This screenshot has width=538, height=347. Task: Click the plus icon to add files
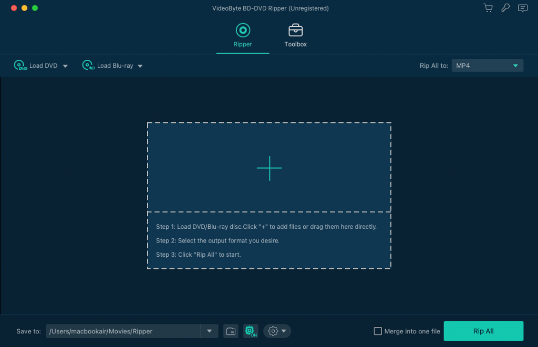pos(270,168)
